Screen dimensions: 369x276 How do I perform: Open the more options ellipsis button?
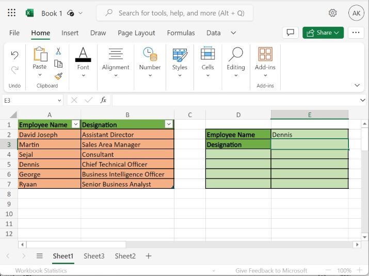coord(356,33)
